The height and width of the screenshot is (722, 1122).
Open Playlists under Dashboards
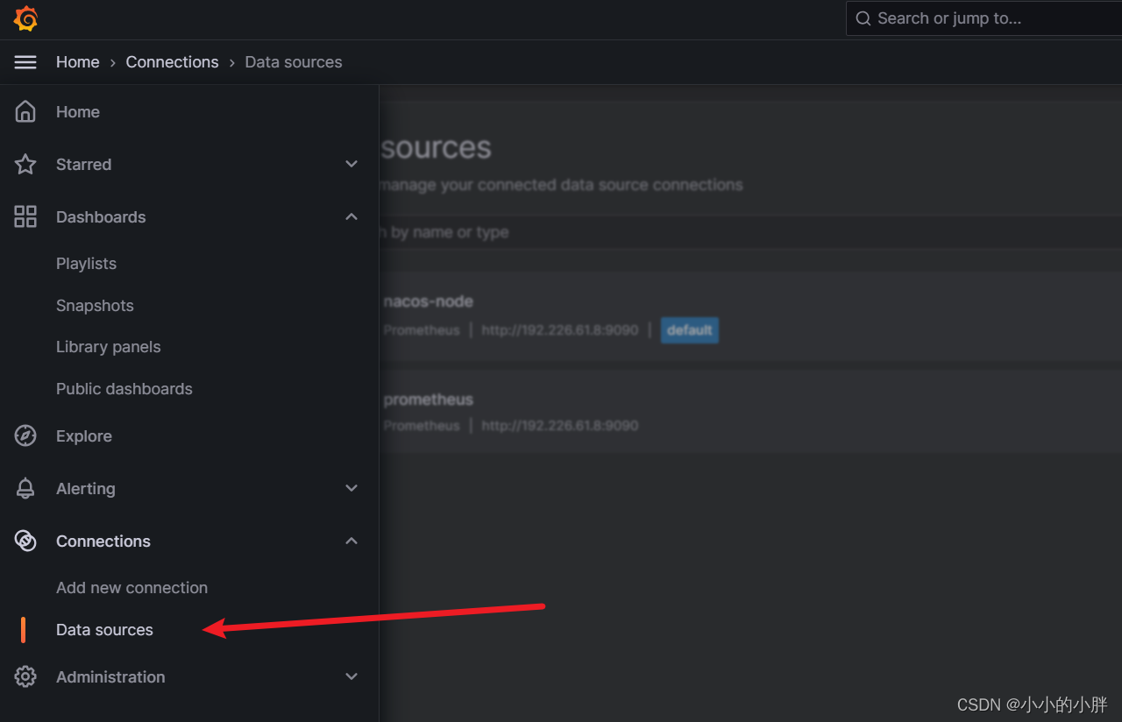[x=86, y=264]
